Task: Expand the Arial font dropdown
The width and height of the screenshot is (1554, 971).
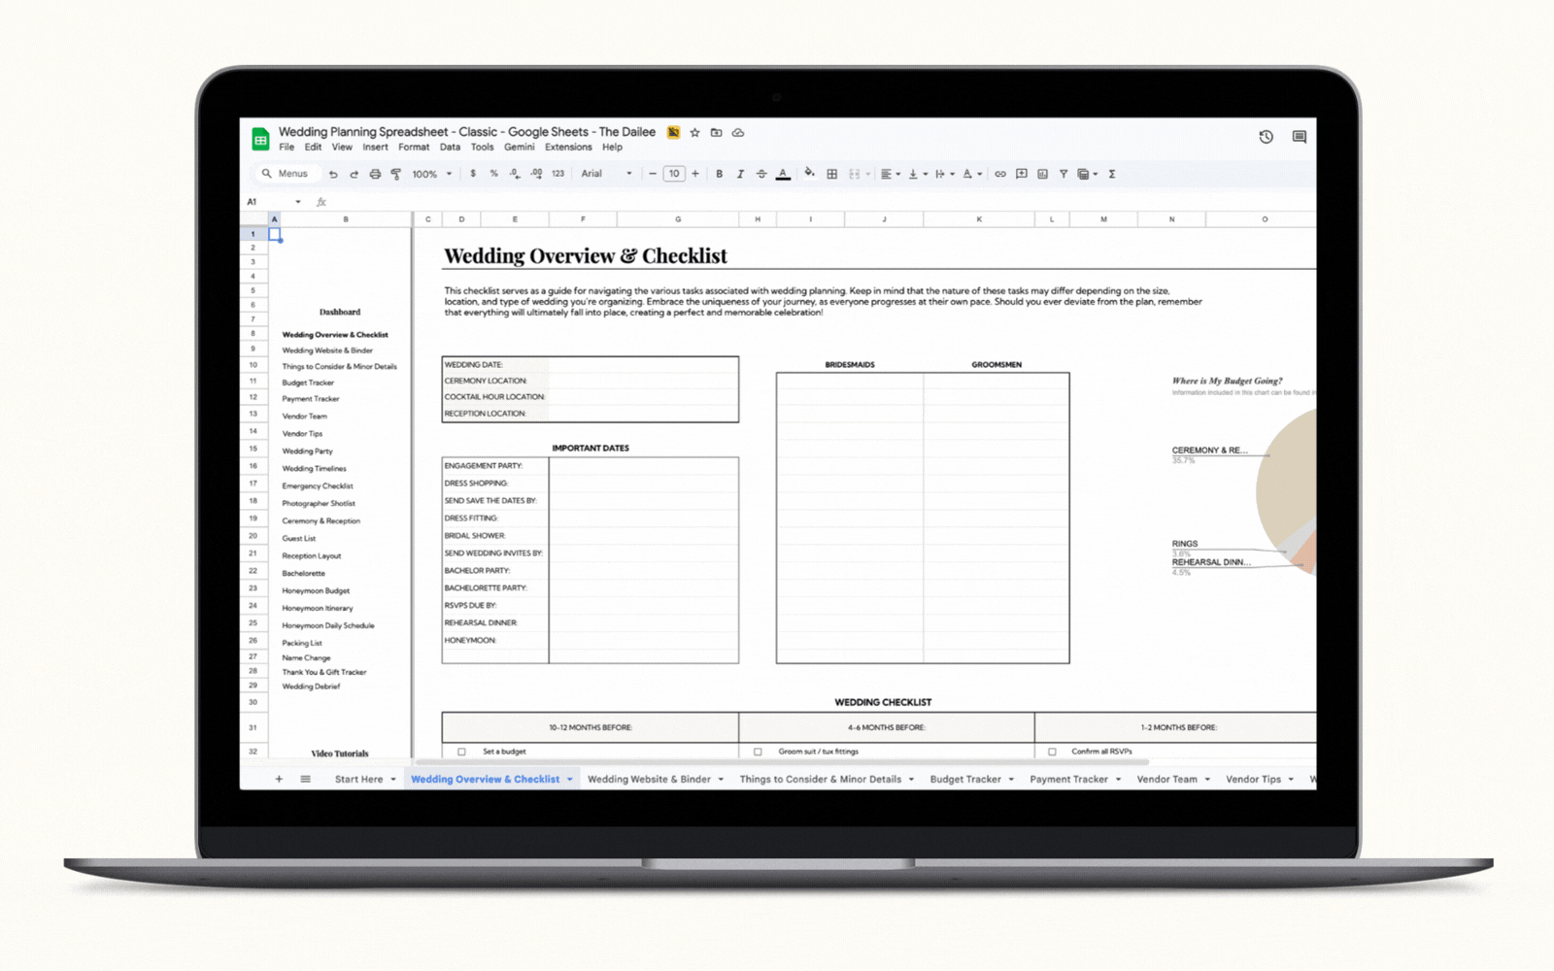Action: point(606,175)
